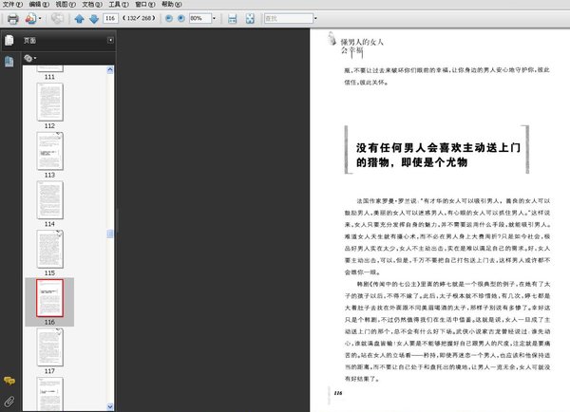This screenshot has width=570, height=412.
Task: Expand the thumbnail panel options gear dropdown
Action: (31, 59)
